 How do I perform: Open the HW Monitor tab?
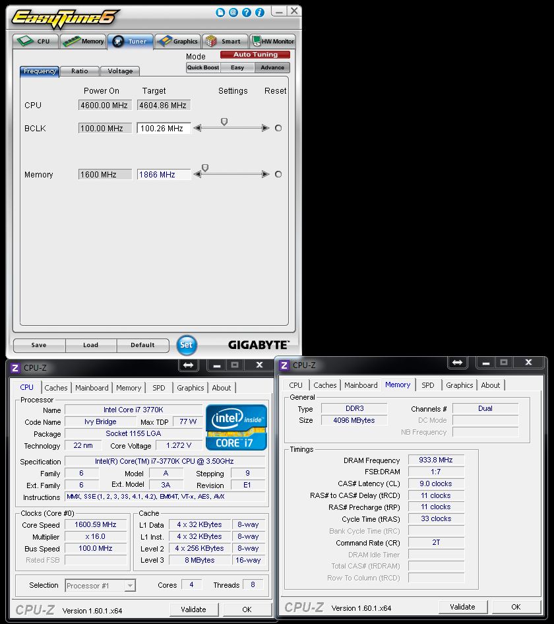point(273,41)
